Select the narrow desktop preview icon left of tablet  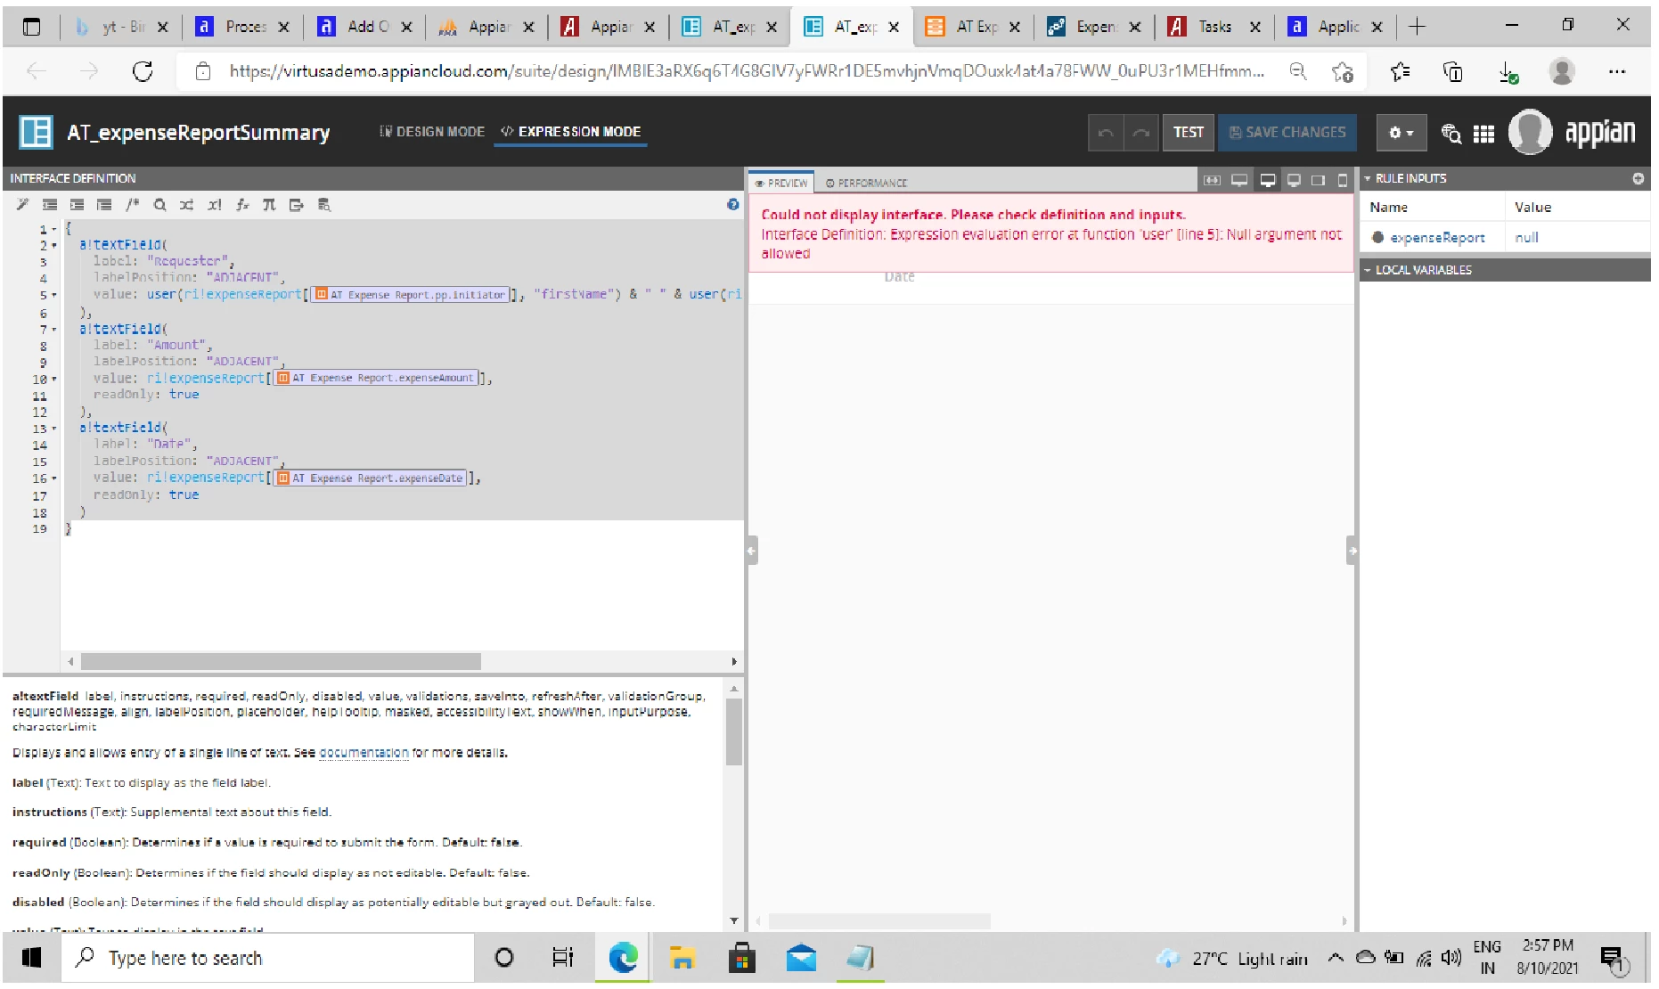tap(1294, 180)
